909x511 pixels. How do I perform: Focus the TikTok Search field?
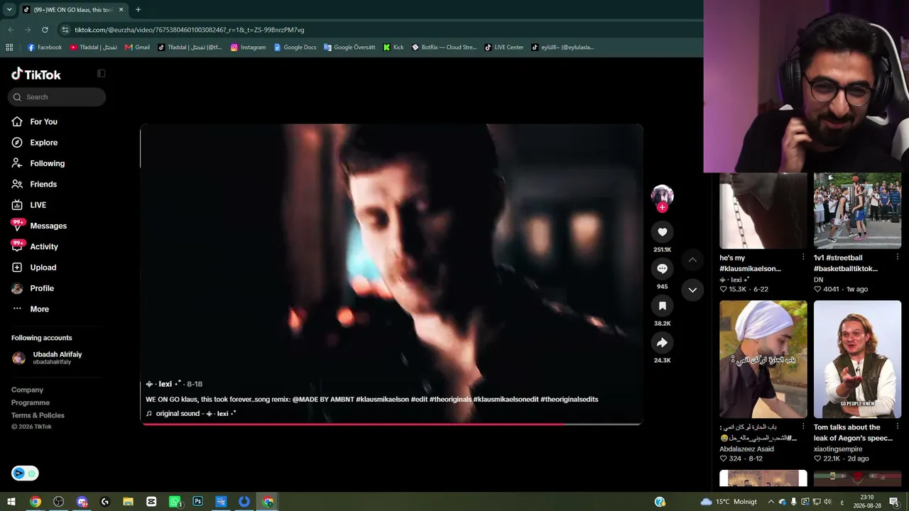(x=57, y=97)
